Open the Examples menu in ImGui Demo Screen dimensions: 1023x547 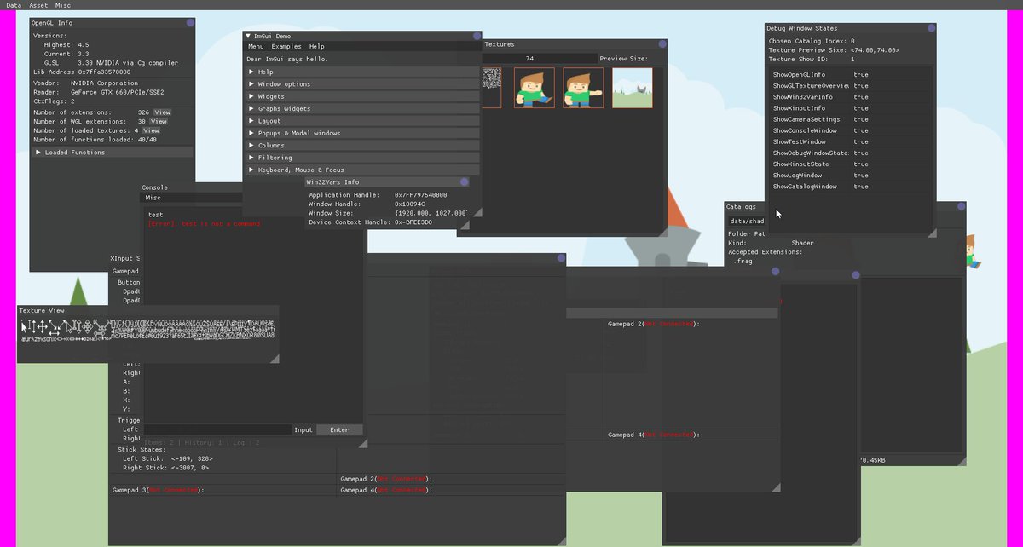[286, 47]
